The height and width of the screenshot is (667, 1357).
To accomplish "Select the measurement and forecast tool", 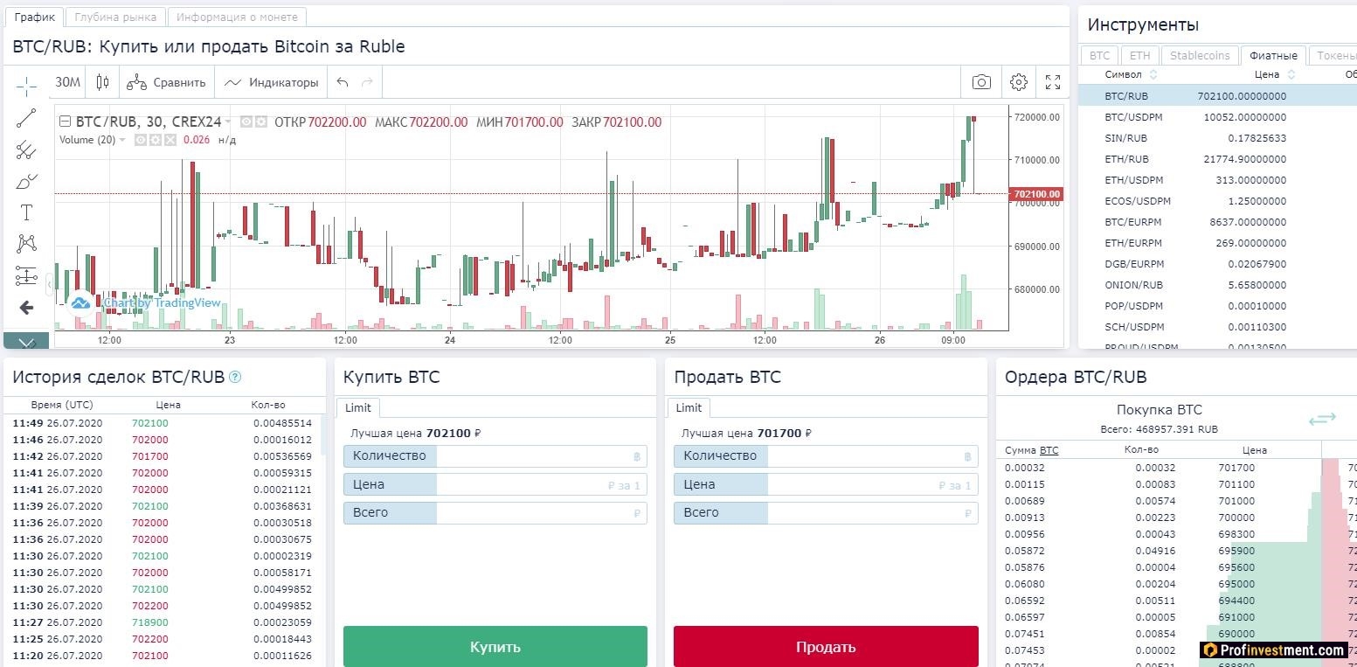I will 26,276.
